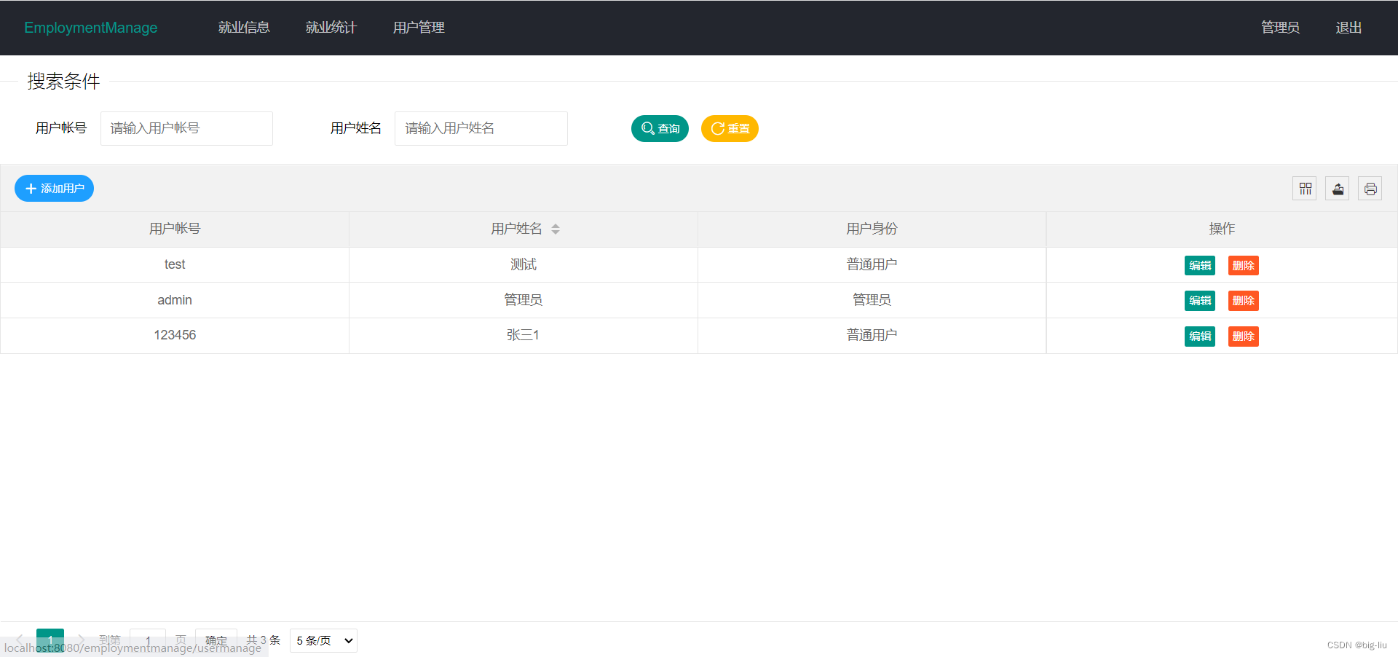The width and height of the screenshot is (1398, 657).
Task: Select the cell 'test'
Action: (175, 264)
